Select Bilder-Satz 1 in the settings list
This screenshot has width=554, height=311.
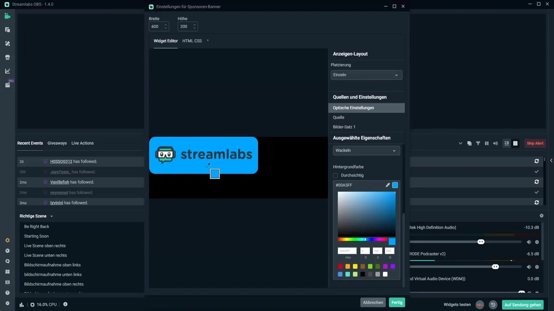366,127
